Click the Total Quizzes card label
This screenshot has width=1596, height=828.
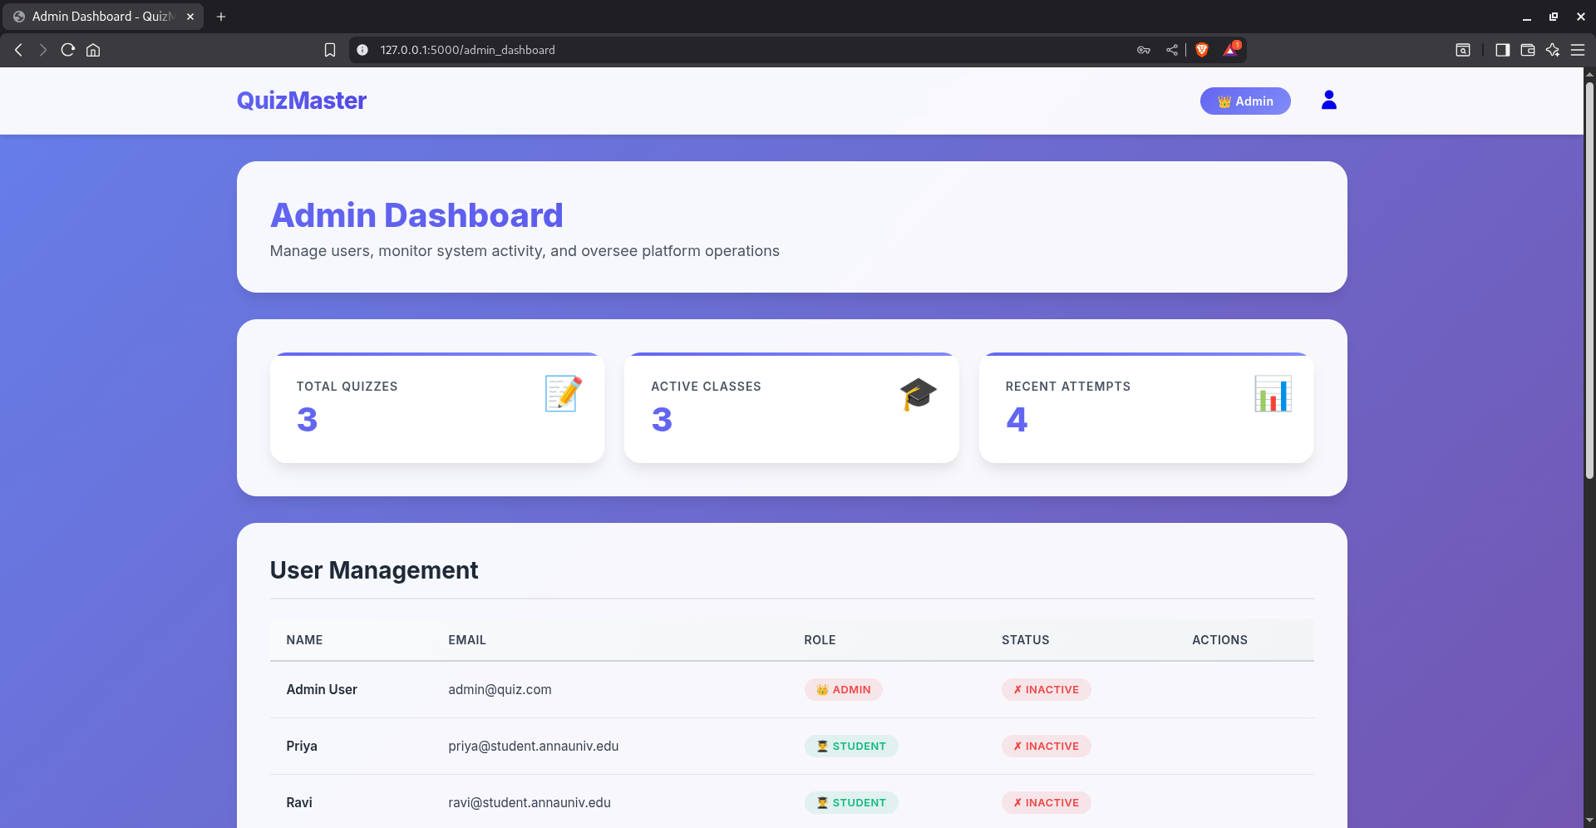pyautogui.click(x=347, y=387)
